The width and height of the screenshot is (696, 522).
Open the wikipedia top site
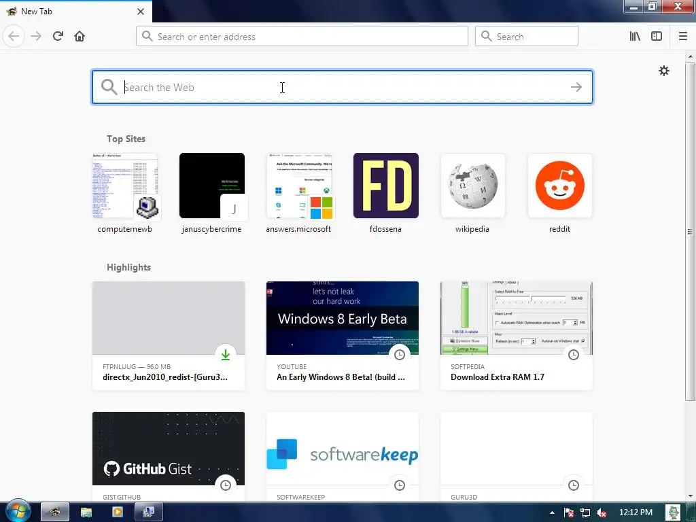(x=473, y=193)
